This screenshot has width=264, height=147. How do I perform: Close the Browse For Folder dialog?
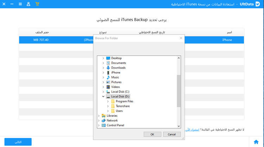[181, 38]
